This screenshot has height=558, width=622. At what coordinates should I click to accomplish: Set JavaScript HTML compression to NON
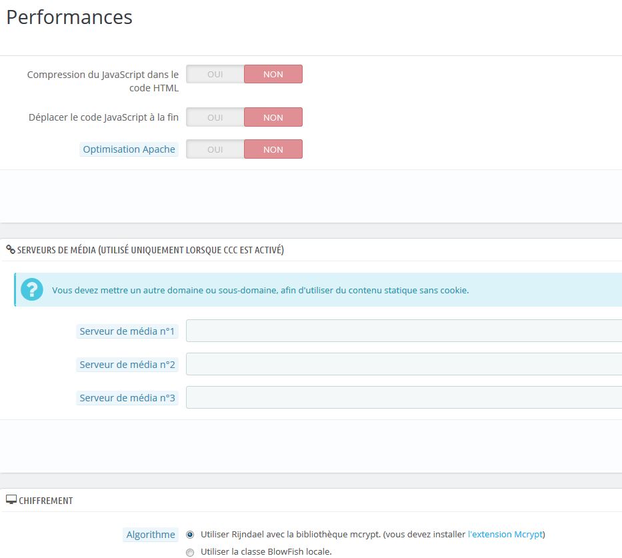click(x=273, y=74)
